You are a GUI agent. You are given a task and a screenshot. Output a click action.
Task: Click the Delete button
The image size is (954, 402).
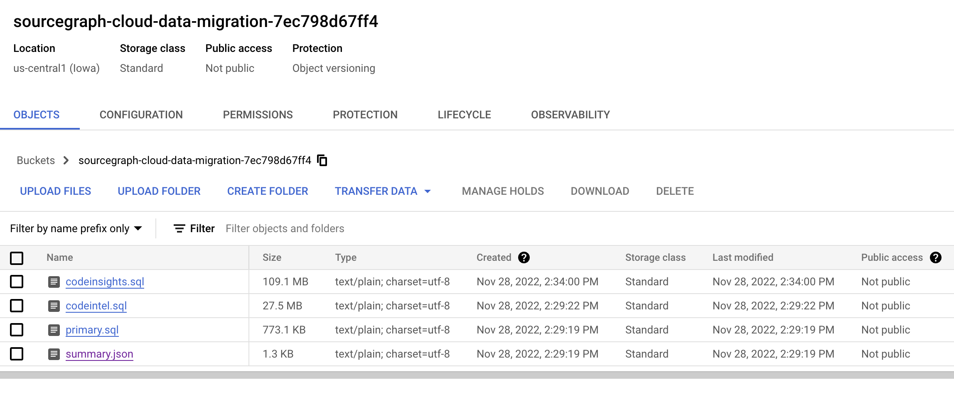click(x=675, y=191)
